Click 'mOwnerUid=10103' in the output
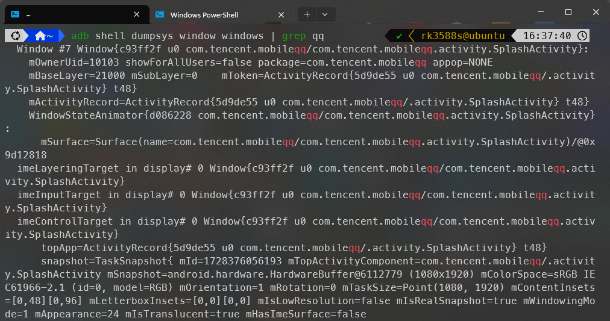Viewport: 610px width, 321px height. coord(74,62)
